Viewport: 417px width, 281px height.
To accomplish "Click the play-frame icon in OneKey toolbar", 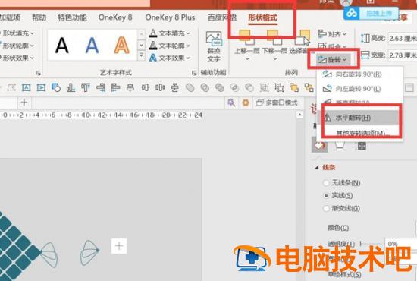I will [x=41, y=87].
